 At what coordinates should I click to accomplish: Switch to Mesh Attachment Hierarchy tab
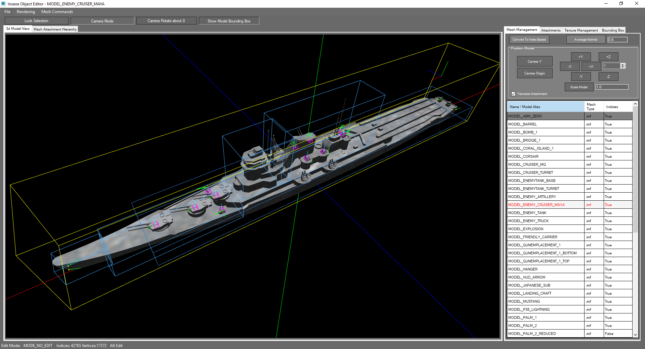point(55,29)
